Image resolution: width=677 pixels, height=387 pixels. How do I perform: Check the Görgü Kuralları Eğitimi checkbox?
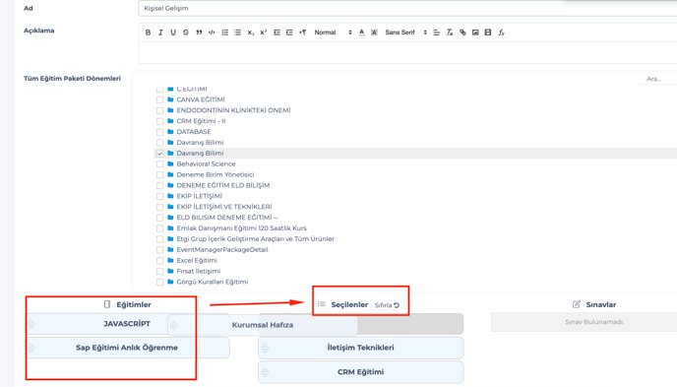pyautogui.click(x=159, y=282)
